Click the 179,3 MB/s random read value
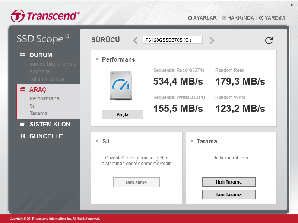This screenshot has width=298, height=223. click(x=240, y=81)
